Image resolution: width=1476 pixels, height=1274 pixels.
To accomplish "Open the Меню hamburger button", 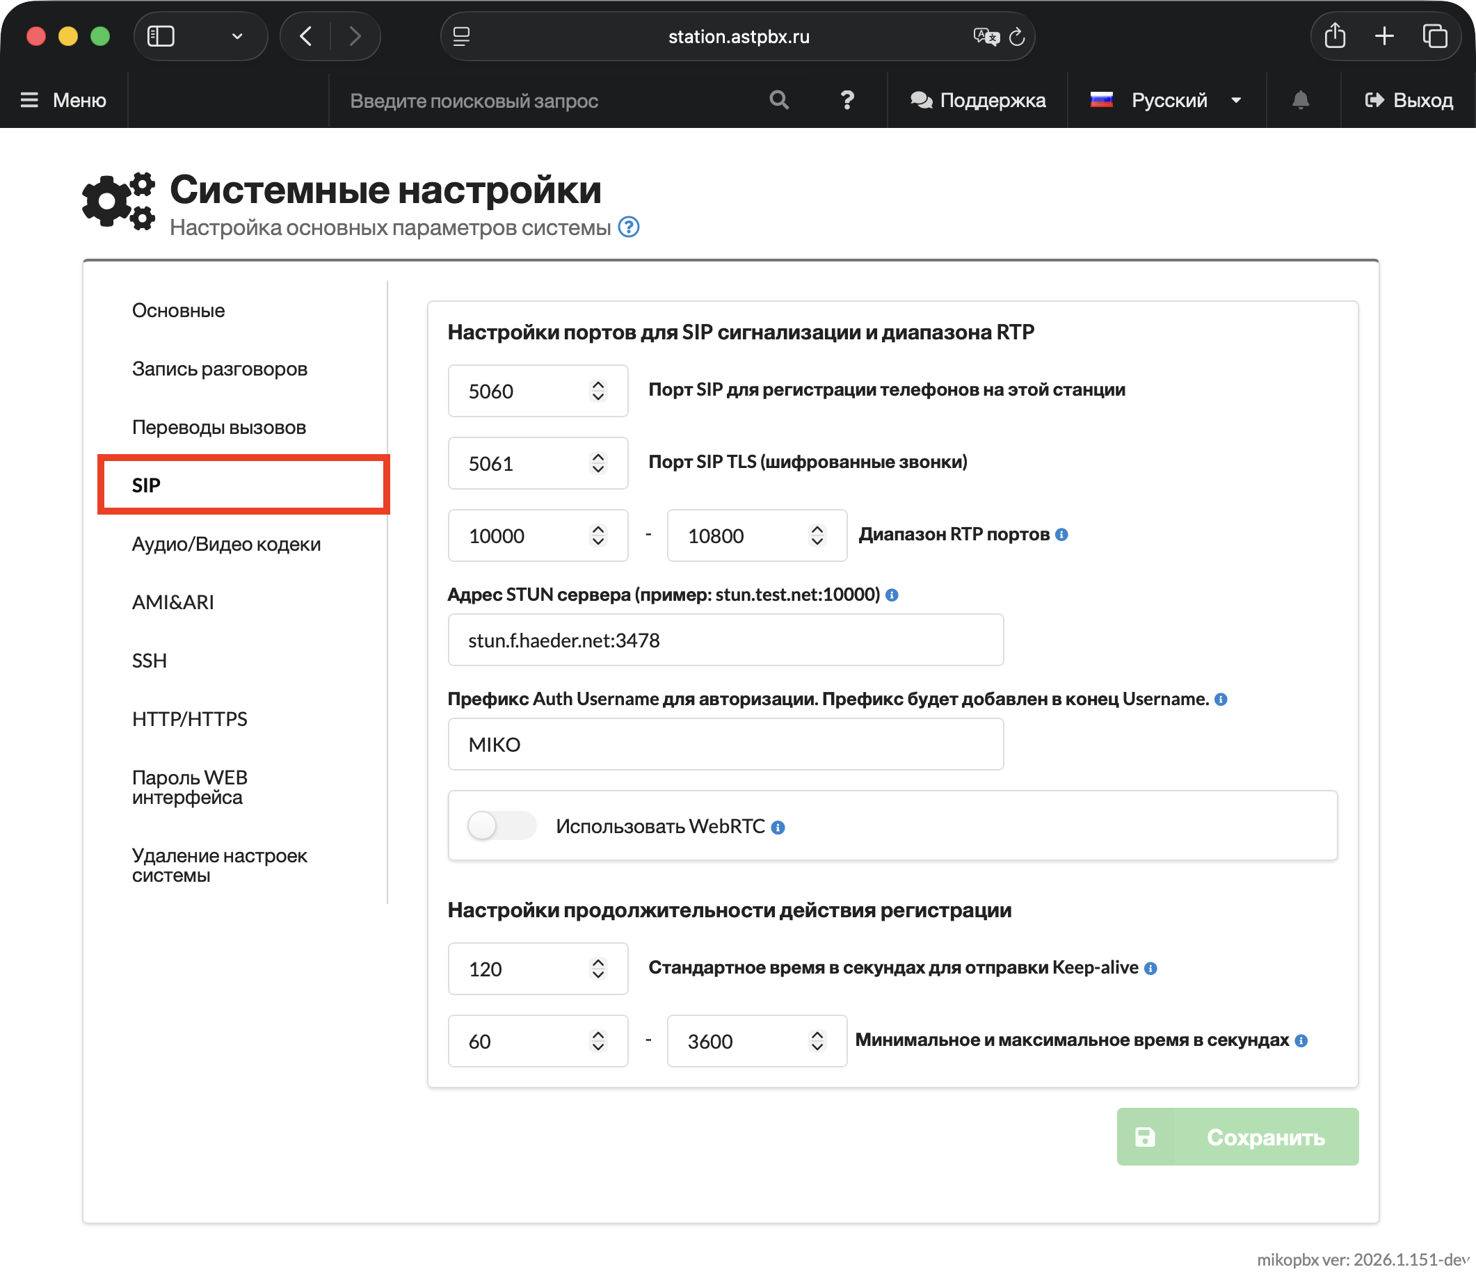I will coord(64,100).
